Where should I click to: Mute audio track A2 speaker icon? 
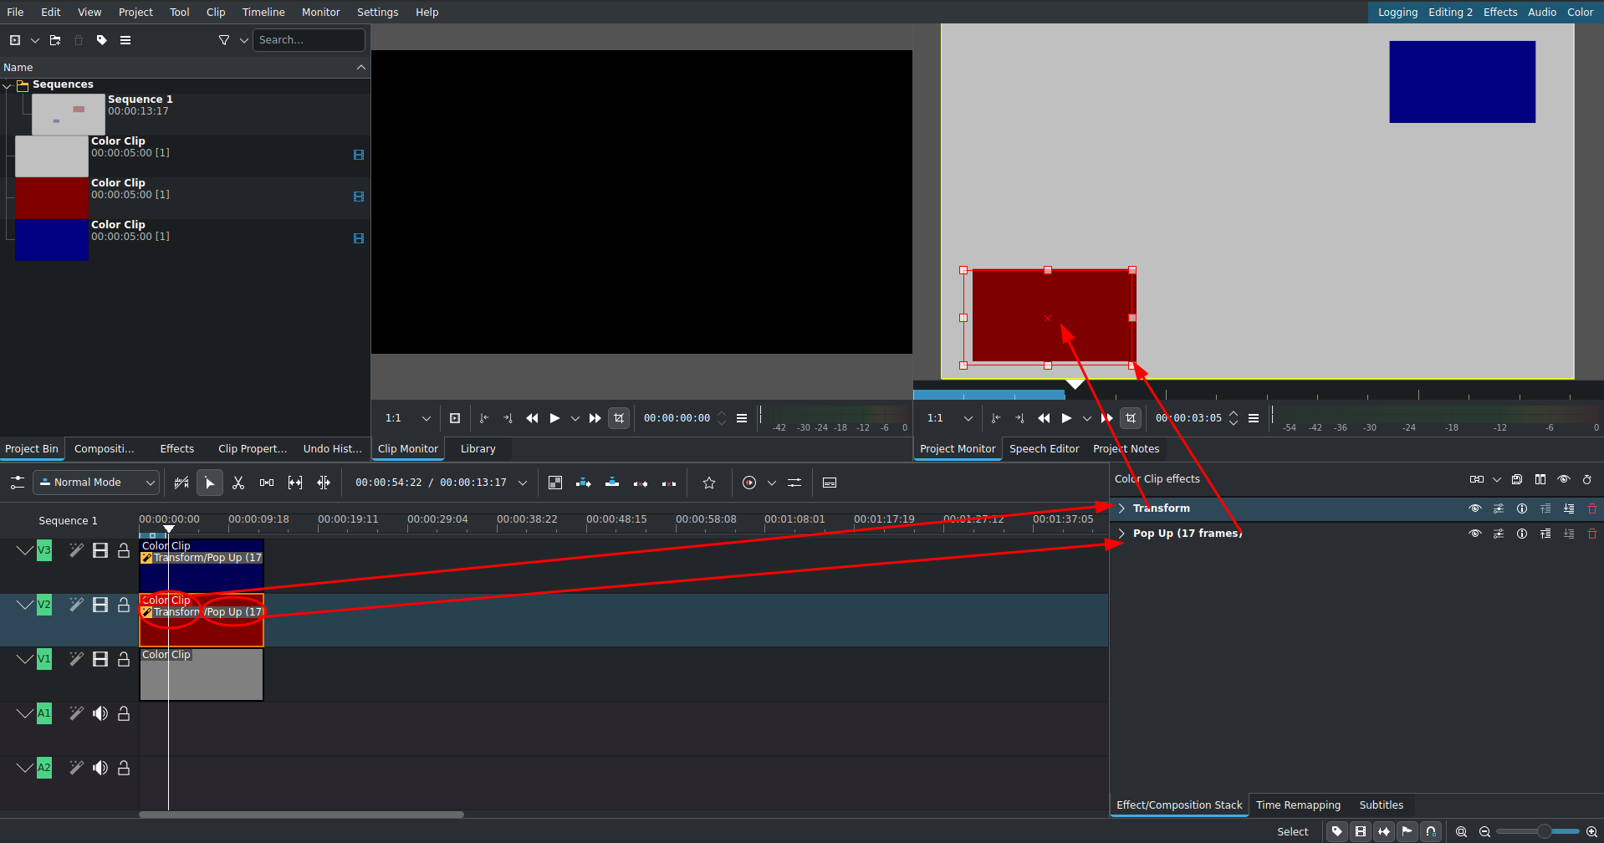[x=100, y=768]
